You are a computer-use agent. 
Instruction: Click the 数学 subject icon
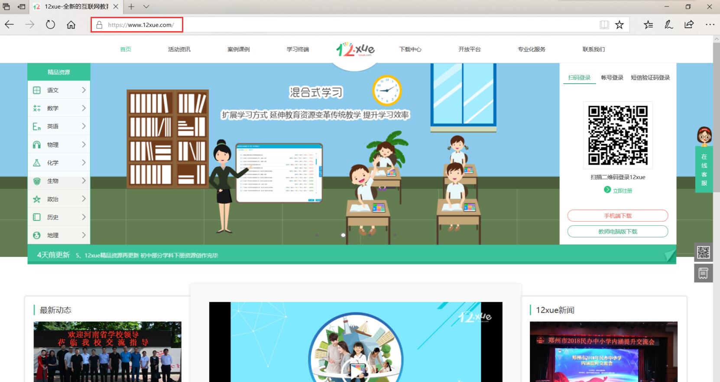point(37,108)
